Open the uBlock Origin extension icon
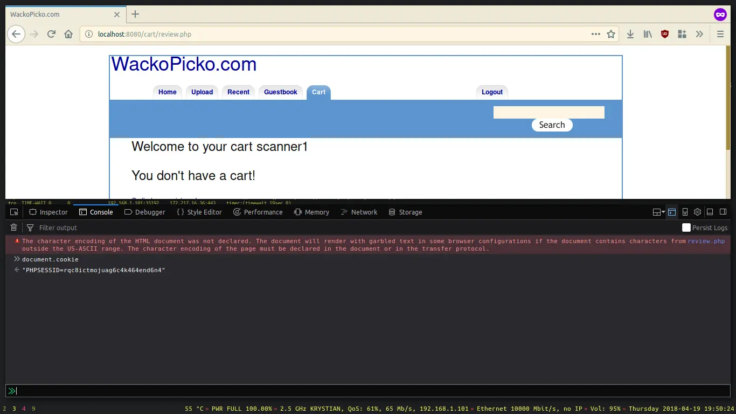 665,34
